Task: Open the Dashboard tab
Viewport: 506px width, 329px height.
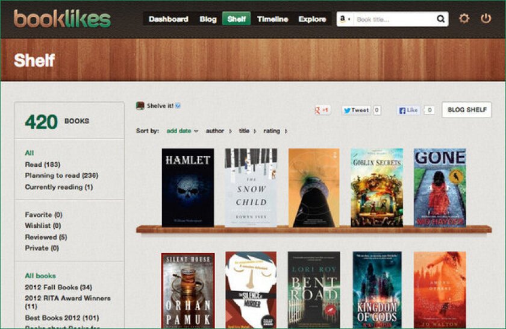Action: click(x=168, y=19)
